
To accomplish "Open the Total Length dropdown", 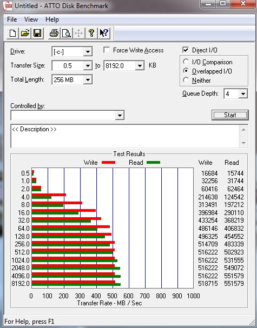I will 88,79.
